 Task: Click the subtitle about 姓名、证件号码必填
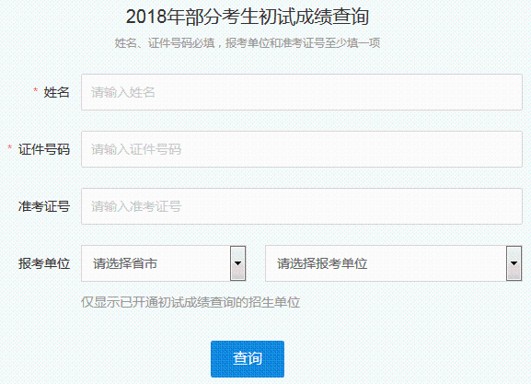tap(248, 43)
